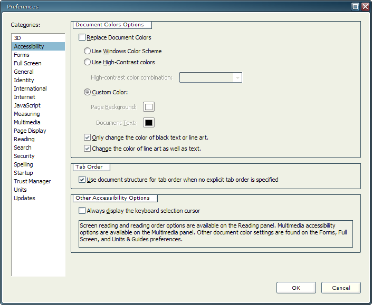Select Use High-Contrast colors radio
This screenshot has height=305, width=372.
click(87, 62)
